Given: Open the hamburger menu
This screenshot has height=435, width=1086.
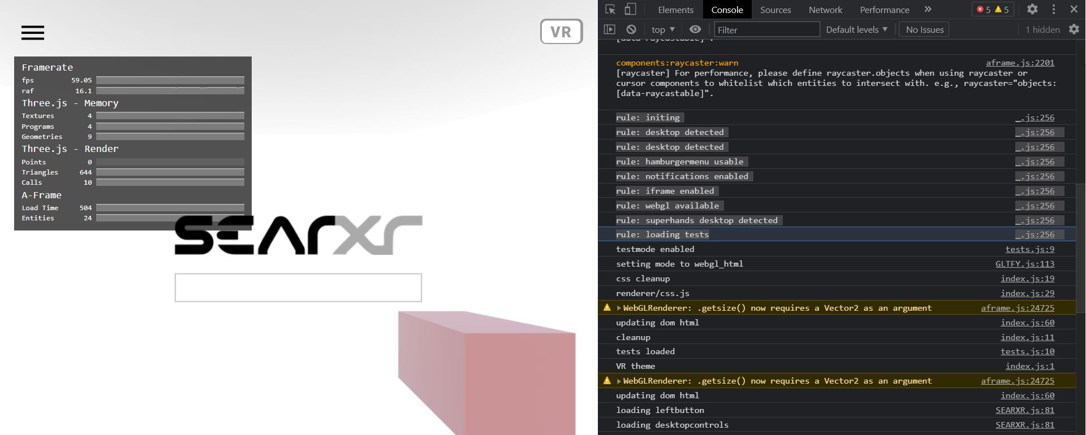Looking at the screenshot, I should [33, 33].
